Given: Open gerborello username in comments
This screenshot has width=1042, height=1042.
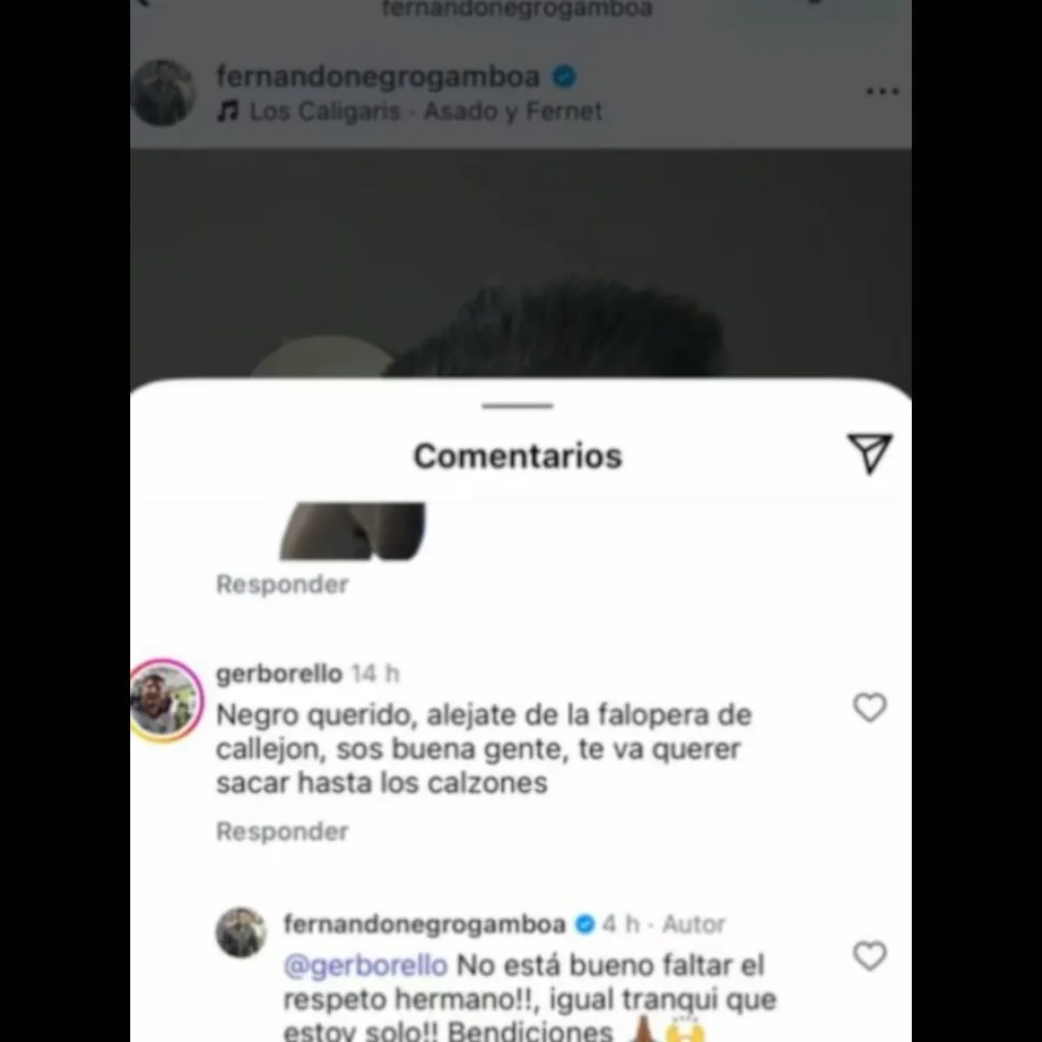Looking at the screenshot, I should click(279, 674).
